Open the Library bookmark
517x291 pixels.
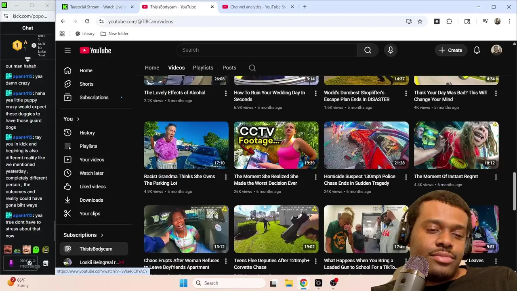coord(85,34)
